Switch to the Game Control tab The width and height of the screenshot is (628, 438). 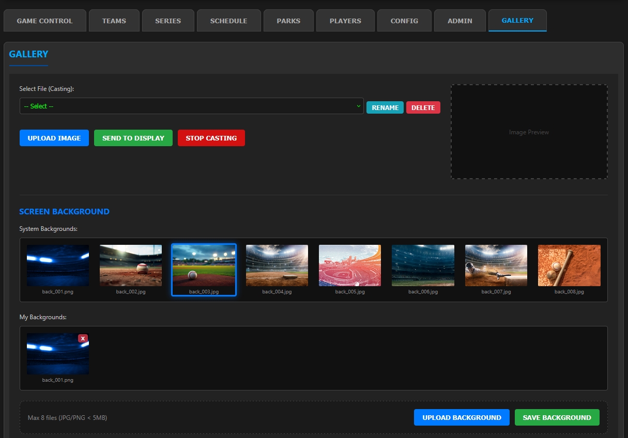[x=45, y=21]
